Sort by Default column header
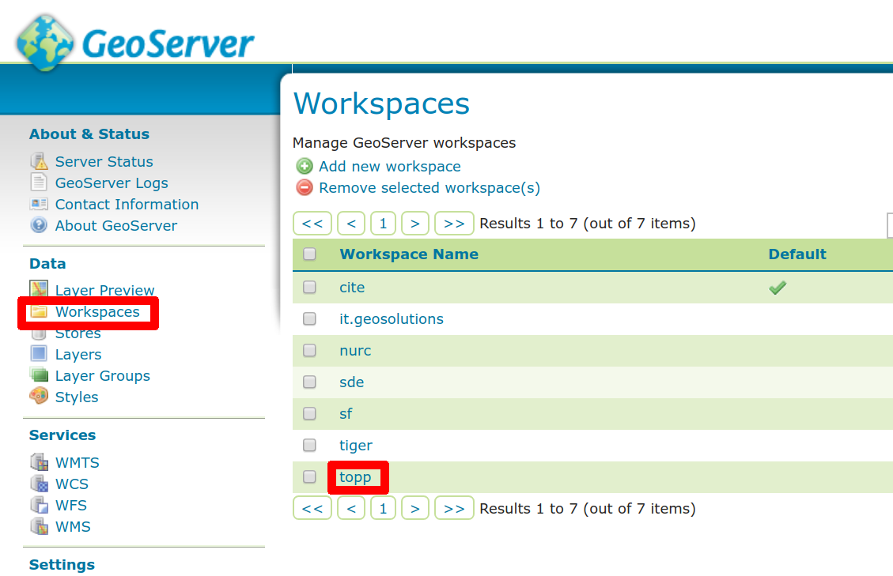 click(797, 254)
